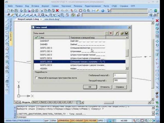
Task: Open document tabs list dropdown arrow
Action: [153, 19]
